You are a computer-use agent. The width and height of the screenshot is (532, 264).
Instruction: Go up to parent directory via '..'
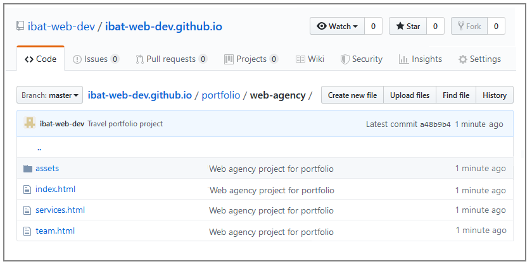click(39, 148)
